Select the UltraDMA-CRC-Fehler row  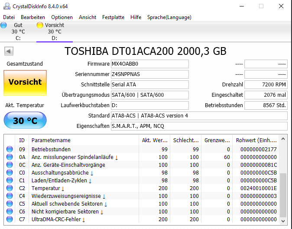pyautogui.click(x=142, y=219)
